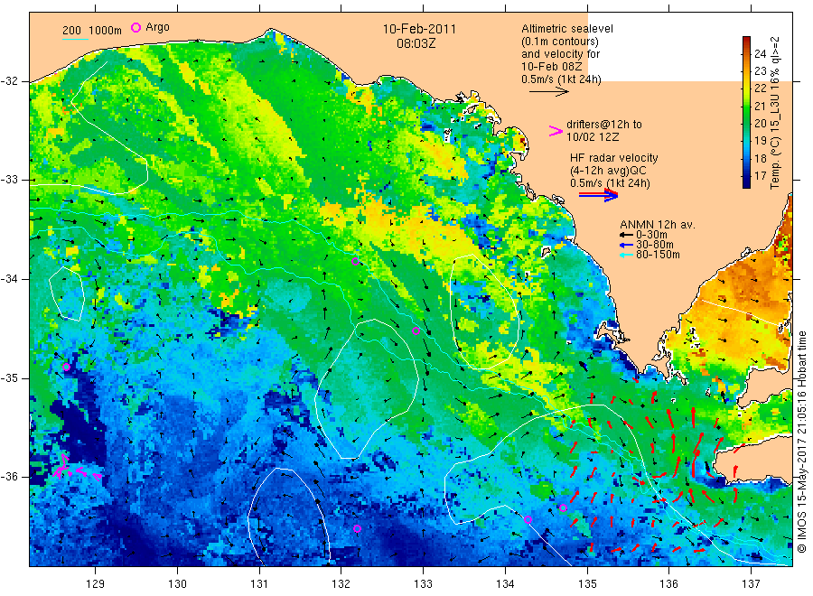Image resolution: width=813 pixels, height=596 pixels.
Task: Click the 10/02 12Z text
Action: click(593, 137)
